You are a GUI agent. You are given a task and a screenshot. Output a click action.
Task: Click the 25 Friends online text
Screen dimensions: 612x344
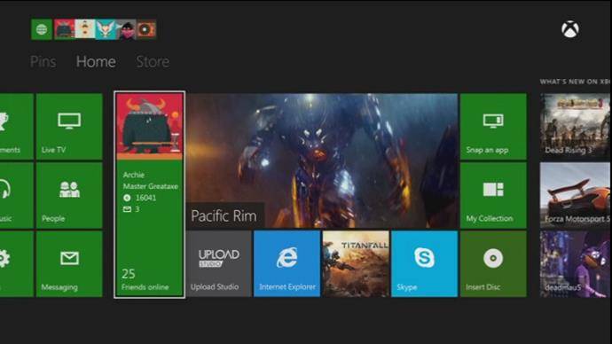coord(145,279)
